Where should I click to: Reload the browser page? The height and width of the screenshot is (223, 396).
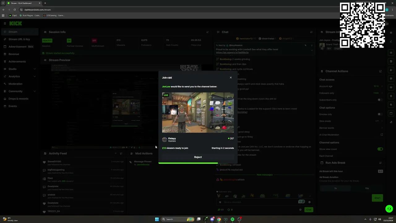pos(15,10)
